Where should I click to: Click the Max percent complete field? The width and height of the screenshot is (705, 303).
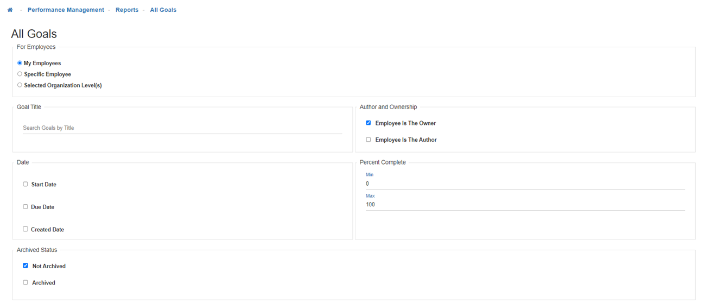coord(525,205)
